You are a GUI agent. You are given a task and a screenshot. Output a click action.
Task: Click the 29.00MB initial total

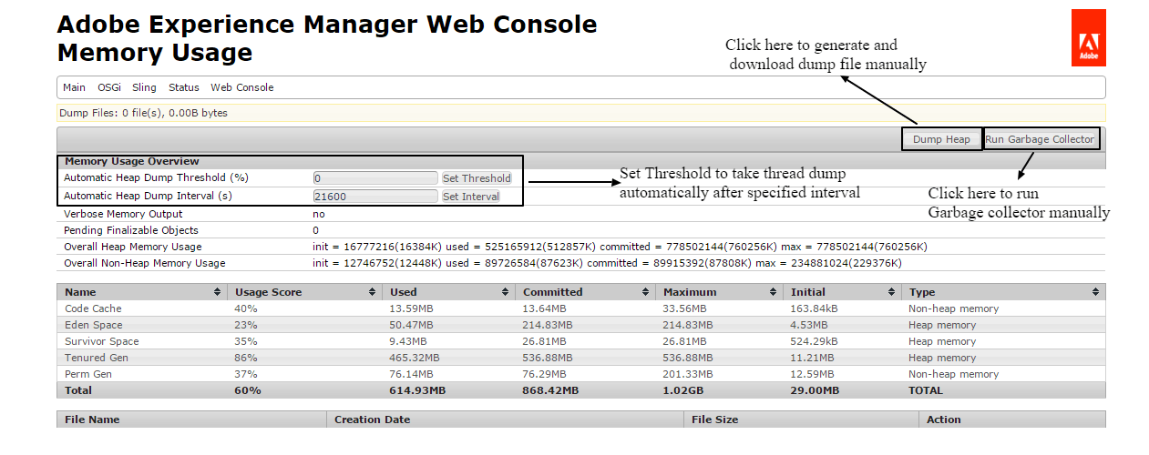813,390
